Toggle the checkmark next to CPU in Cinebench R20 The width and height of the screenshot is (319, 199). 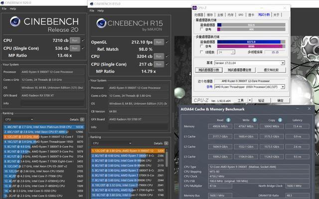click(x=83, y=40)
